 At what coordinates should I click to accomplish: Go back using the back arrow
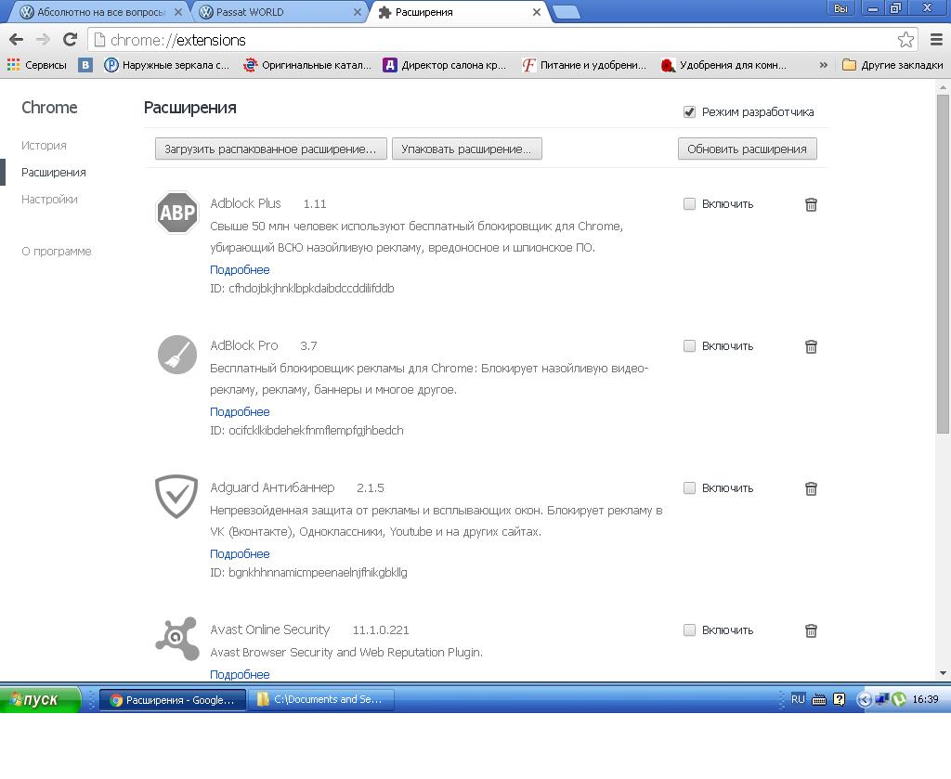coord(16,39)
